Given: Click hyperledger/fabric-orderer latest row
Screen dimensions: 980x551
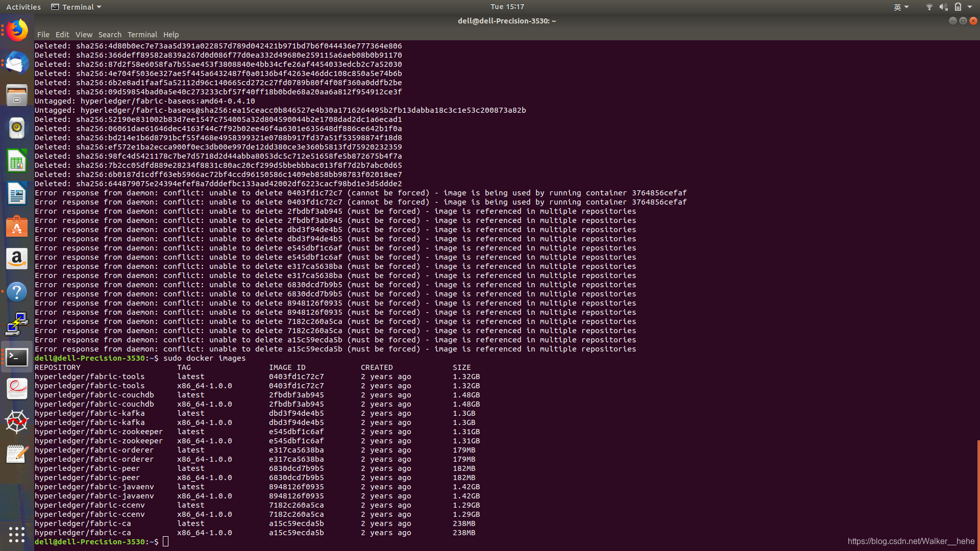Looking at the screenshot, I should click(255, 450).
